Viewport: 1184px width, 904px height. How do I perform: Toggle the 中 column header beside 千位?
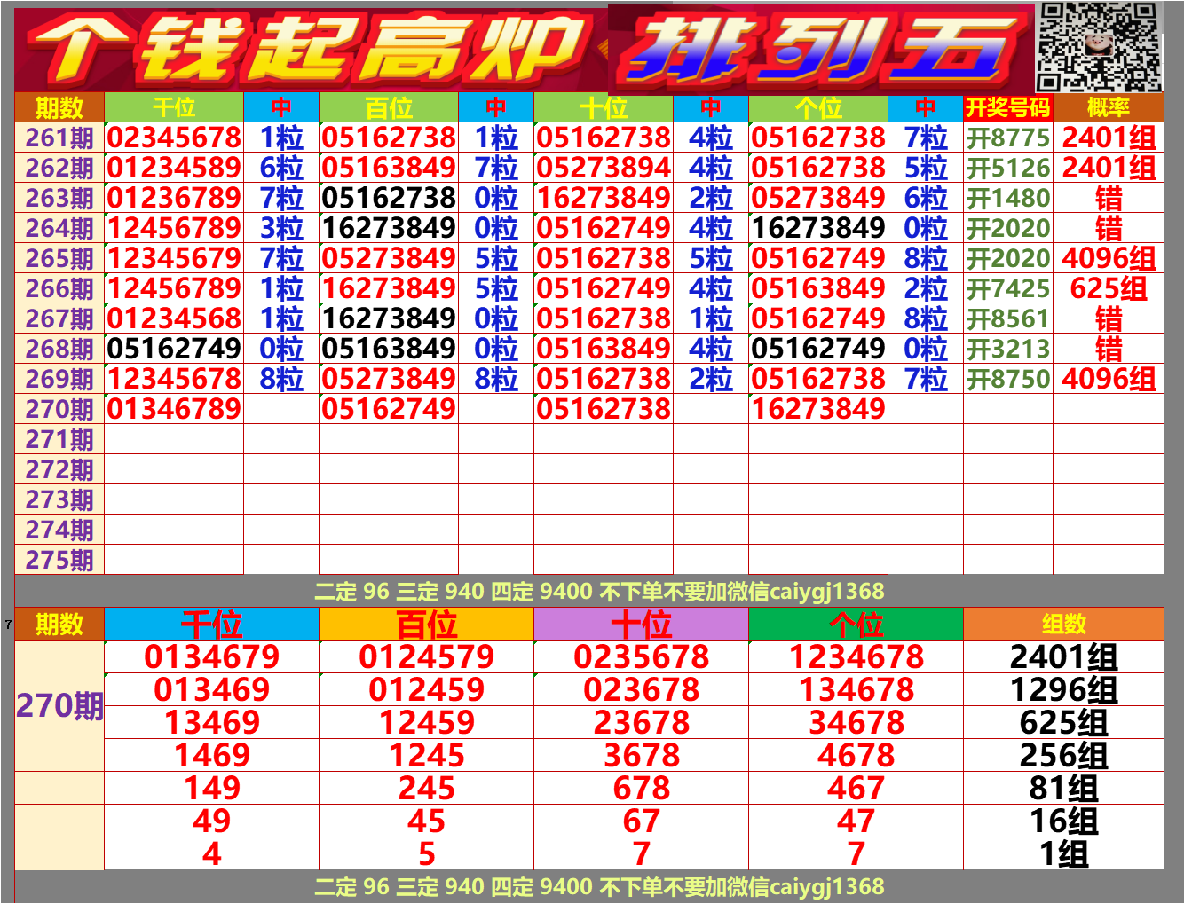coord(284,112)
